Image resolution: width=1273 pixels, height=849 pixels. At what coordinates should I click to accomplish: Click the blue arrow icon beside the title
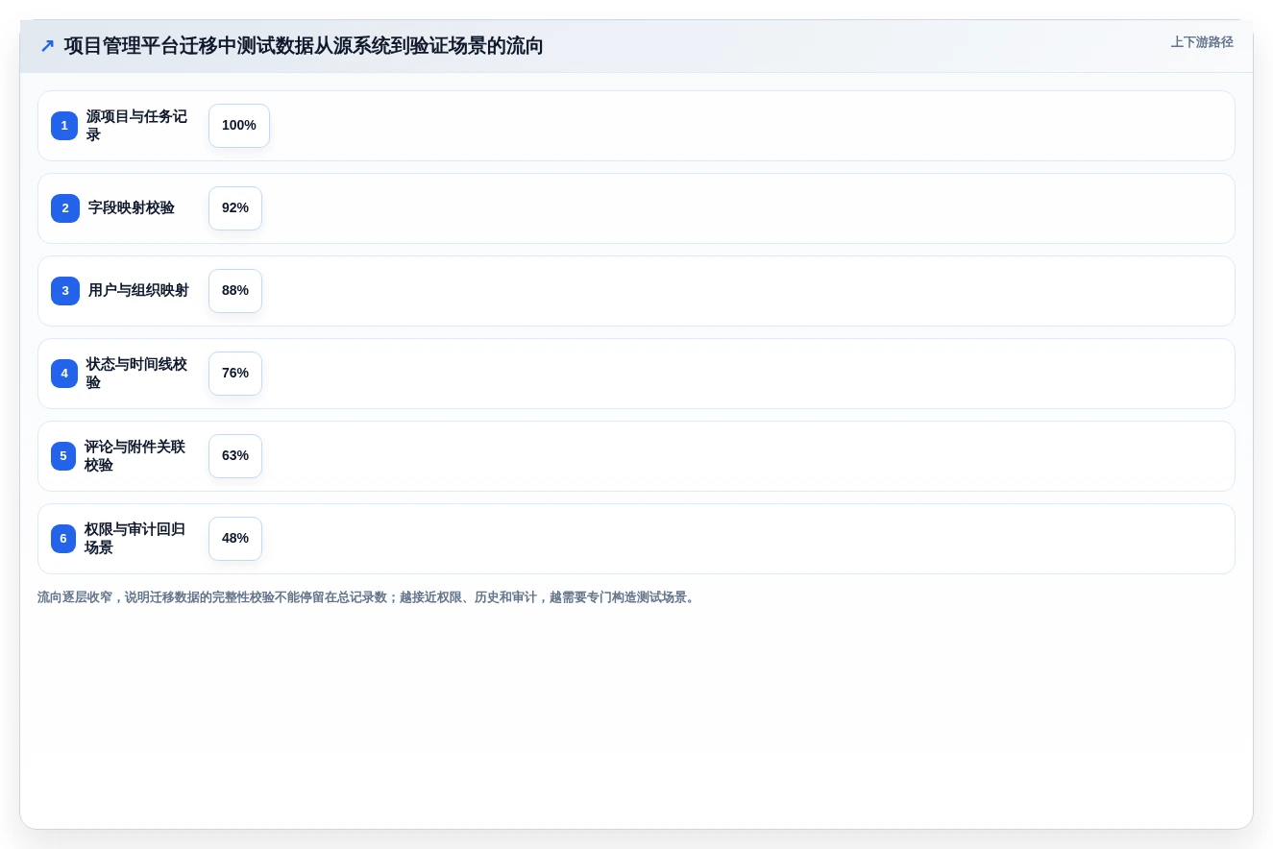(47, 46)
